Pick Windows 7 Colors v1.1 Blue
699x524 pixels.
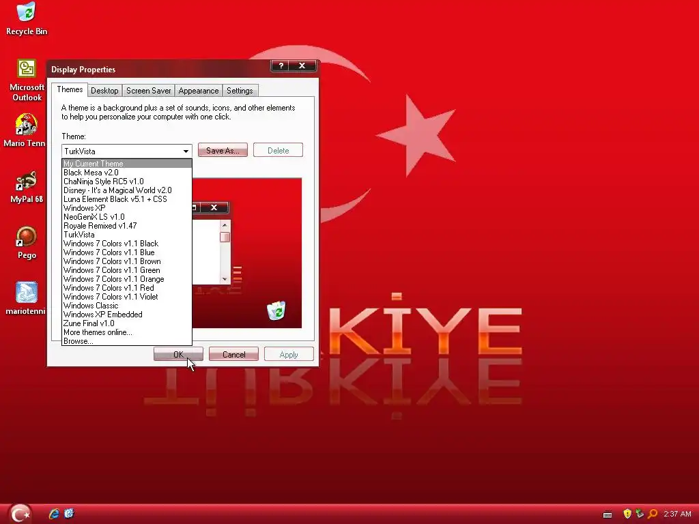[126, 252]
